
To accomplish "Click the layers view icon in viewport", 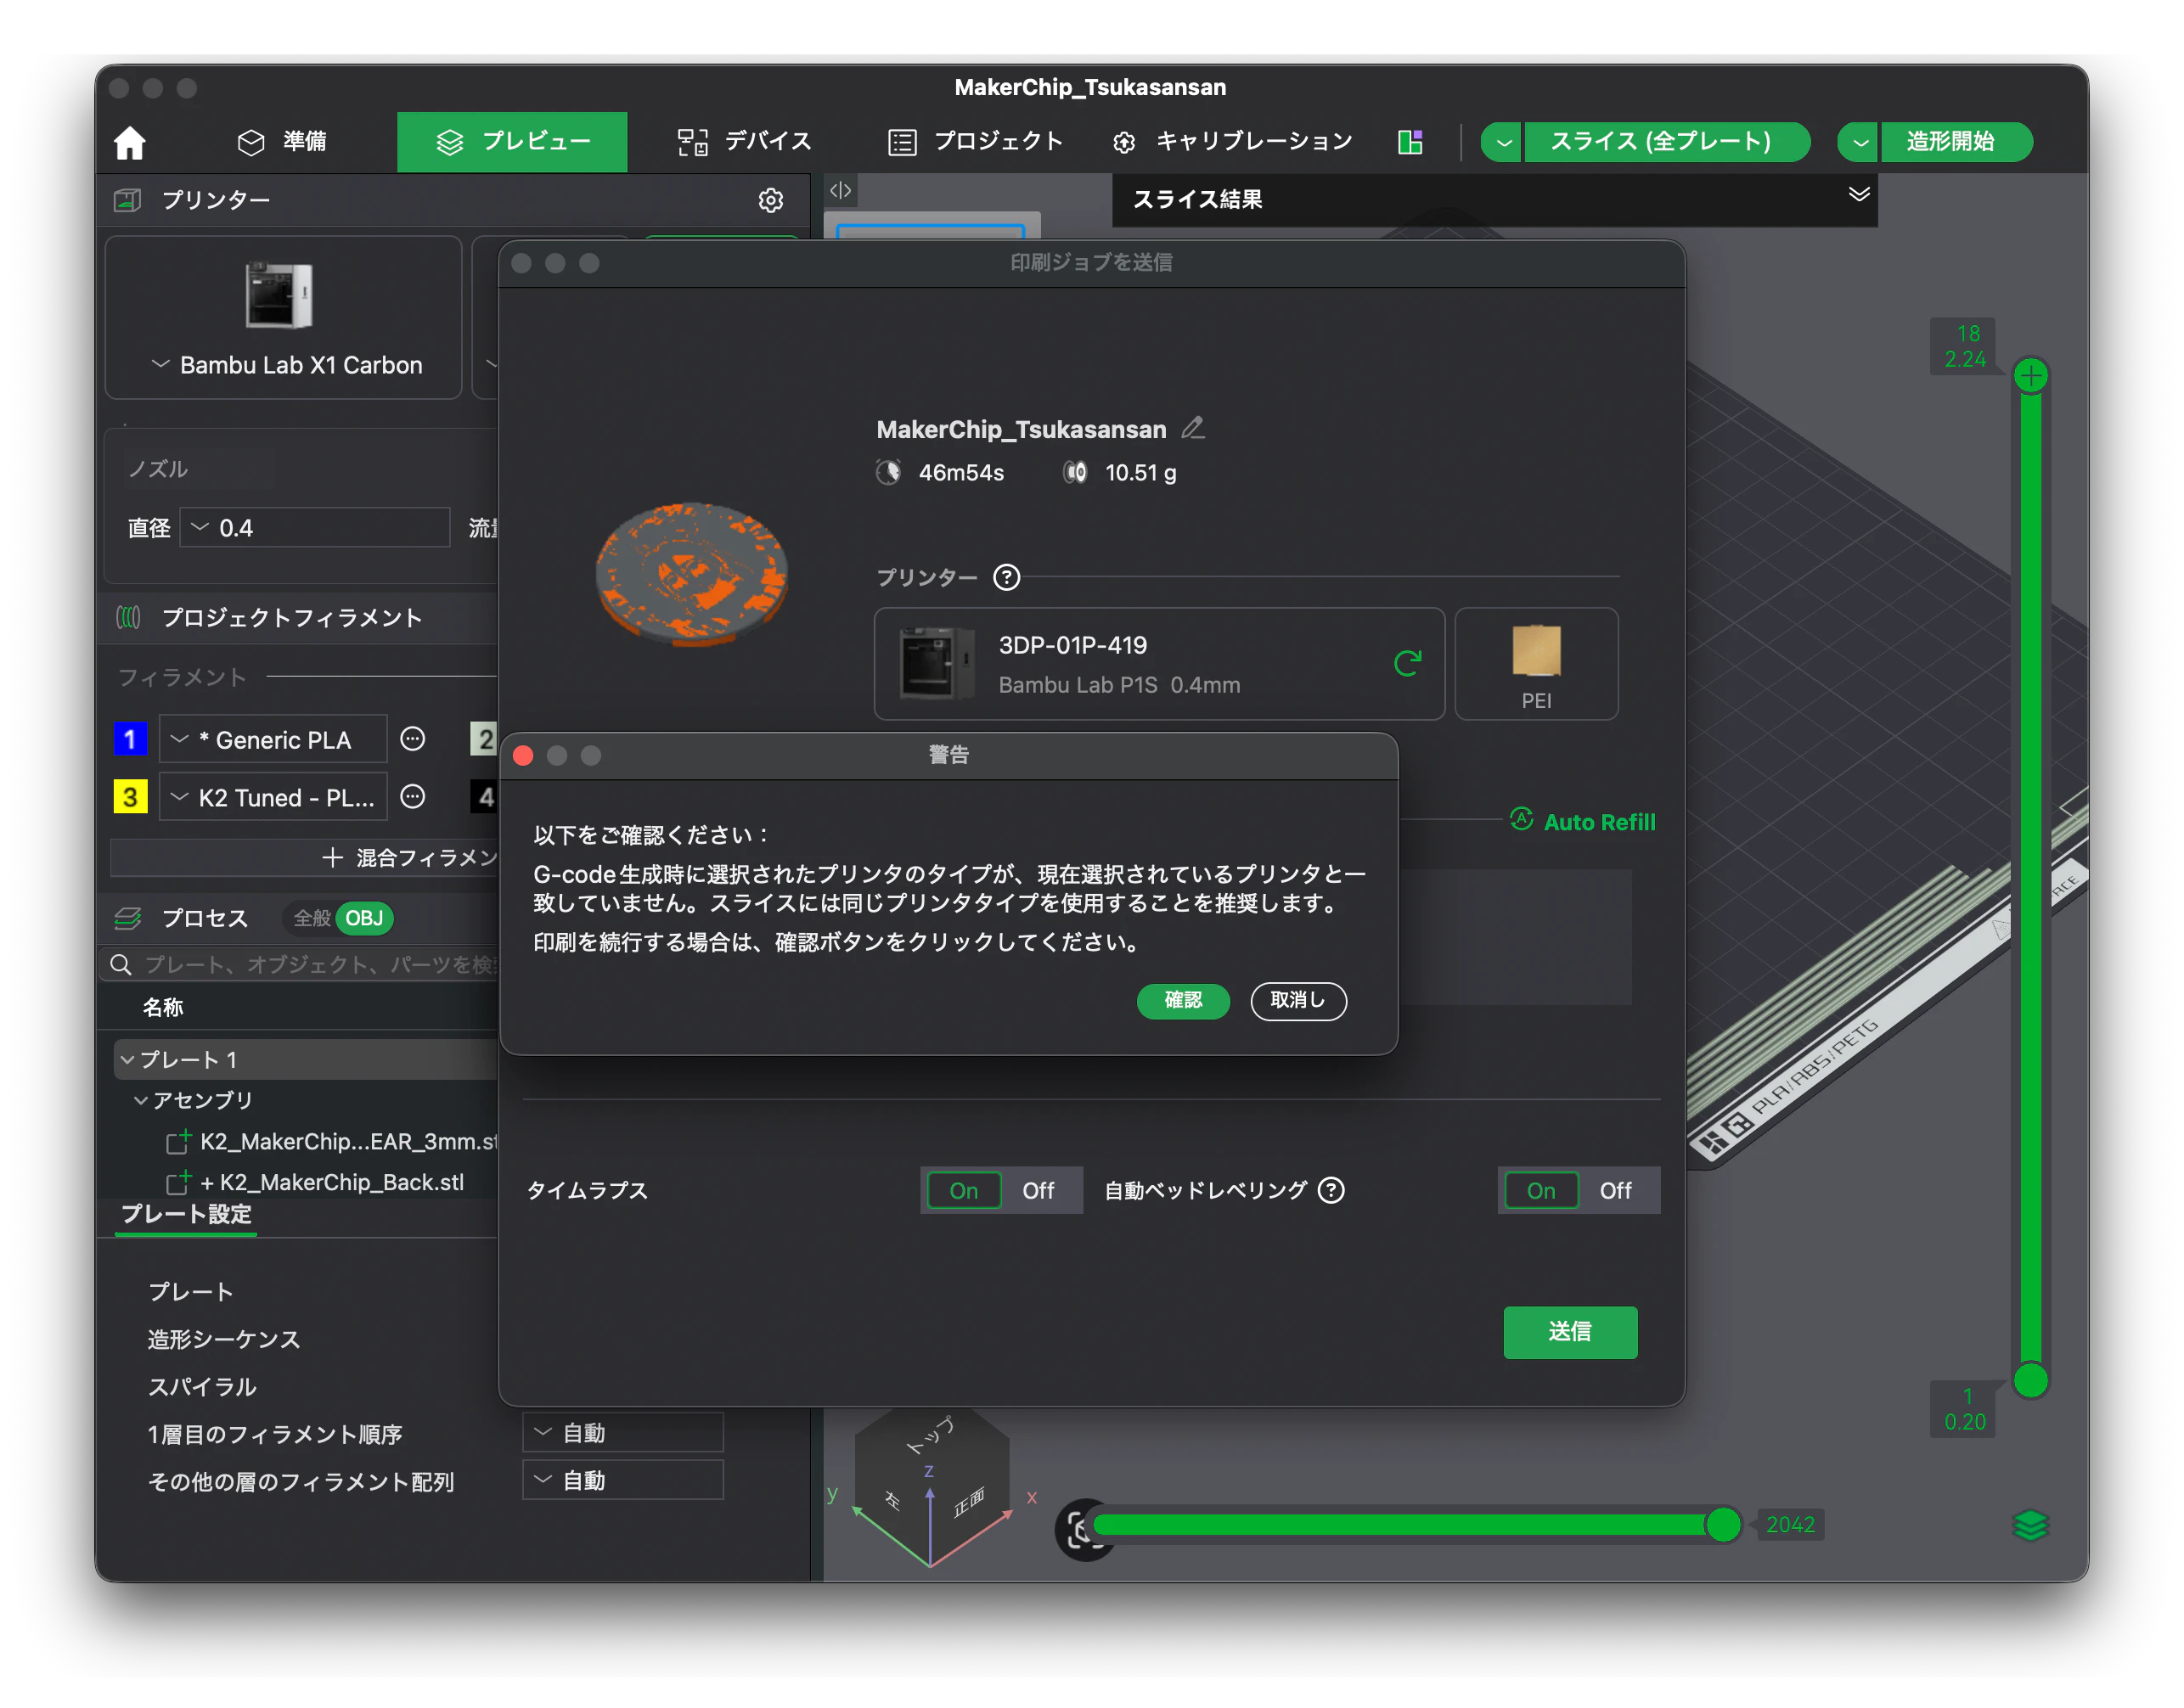I will 2030,1525.
